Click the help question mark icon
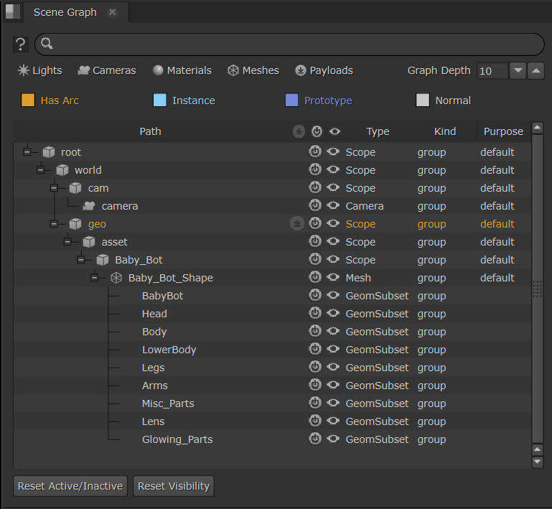The height and width of the screenshot is (509, 552). point(21,45)
